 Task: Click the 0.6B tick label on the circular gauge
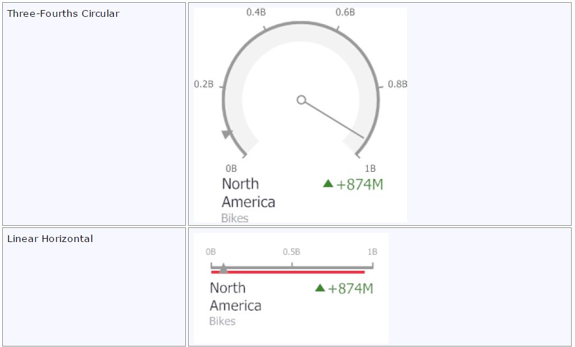point(345,12)
